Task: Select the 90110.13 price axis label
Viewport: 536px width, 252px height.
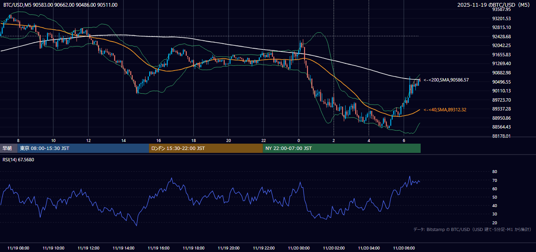Action: [x=502, y=91]
